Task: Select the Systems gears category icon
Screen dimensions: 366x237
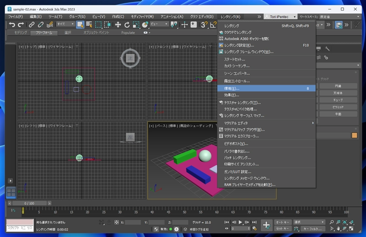Action: pos(326,58)
